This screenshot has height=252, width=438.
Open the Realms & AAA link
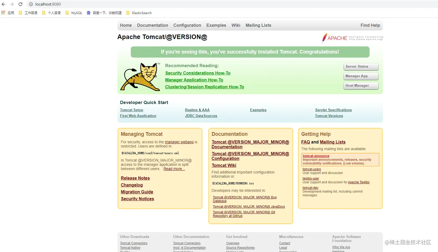tap(197, 110)
